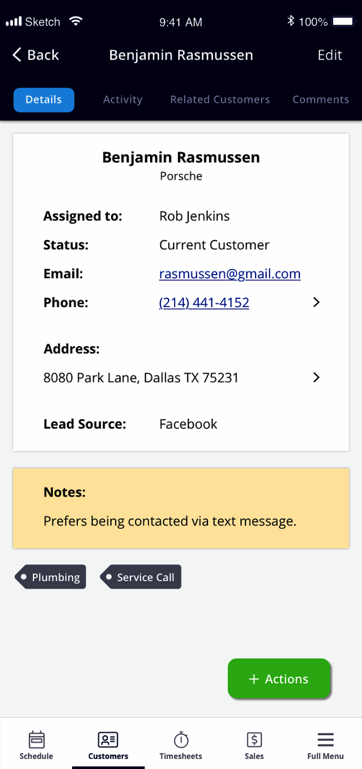Open the Timesheets stopwatch icon
The width and height of the screenshot is (362, 769).
181,740
